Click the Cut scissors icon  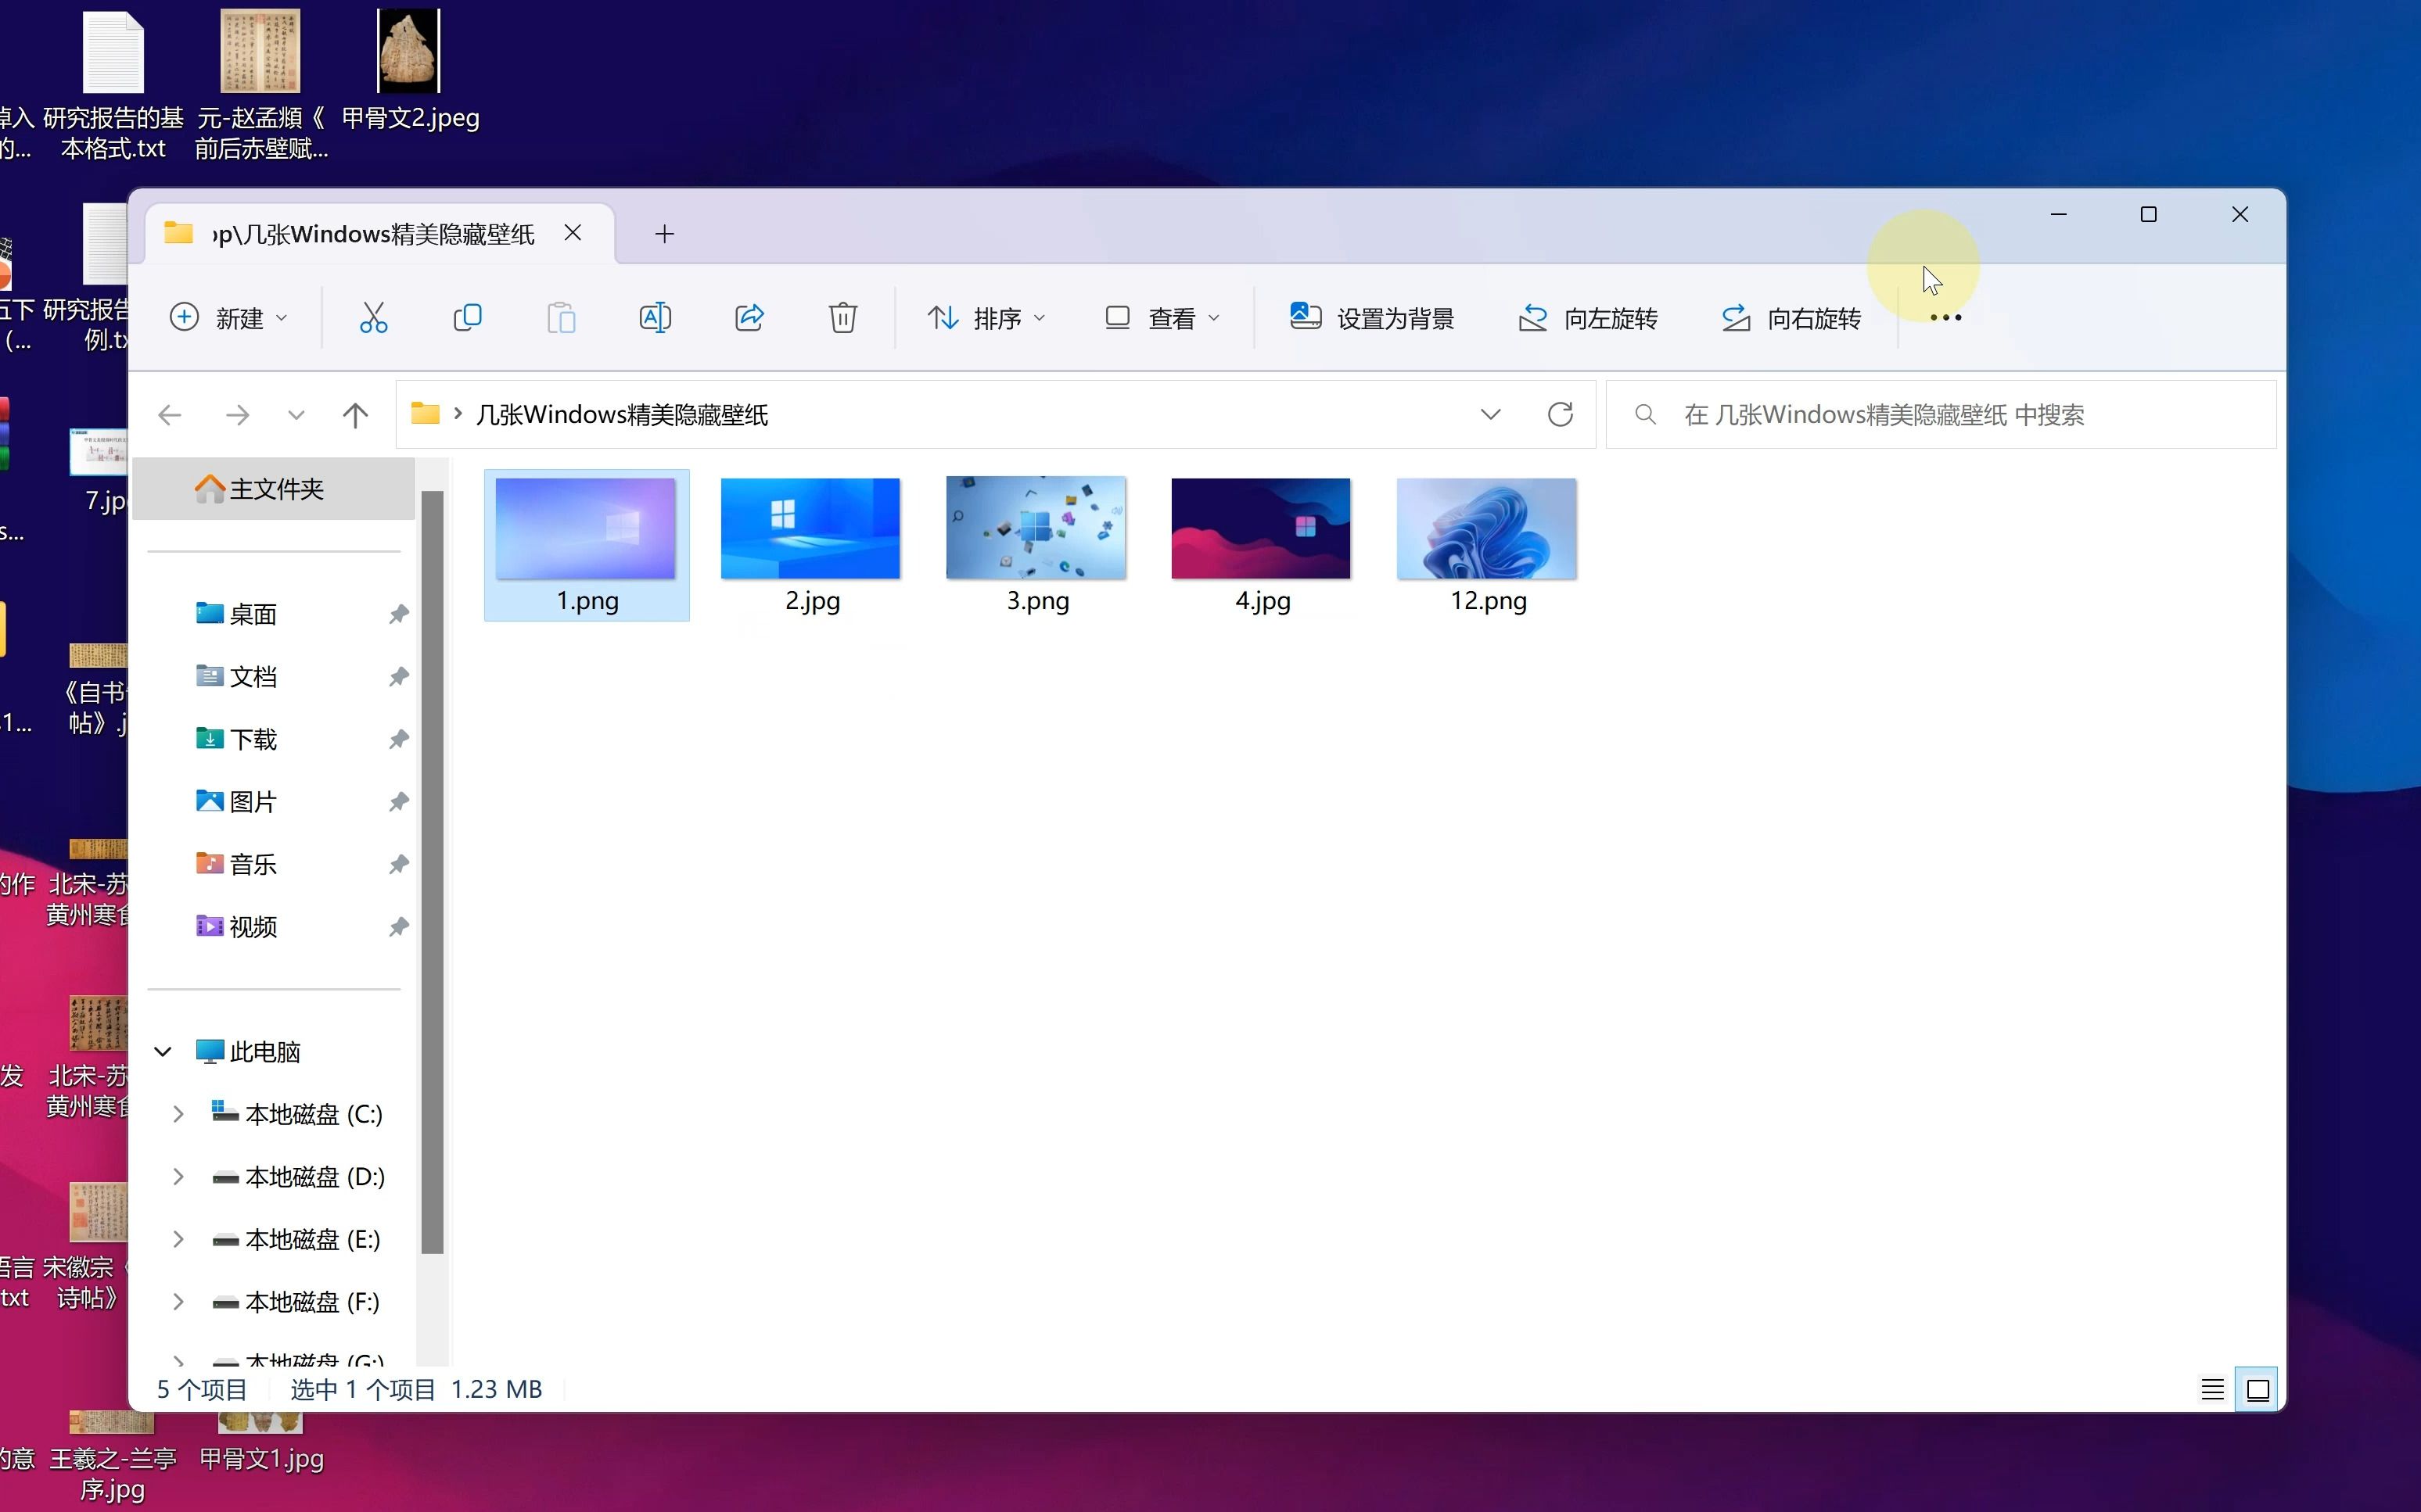point(373,318)
